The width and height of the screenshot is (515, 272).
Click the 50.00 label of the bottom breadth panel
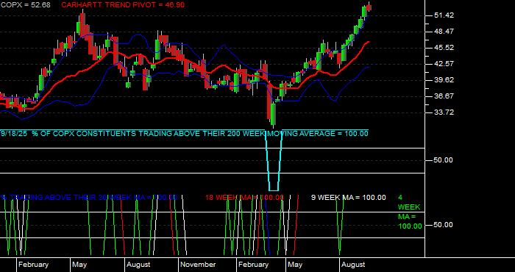443,225
